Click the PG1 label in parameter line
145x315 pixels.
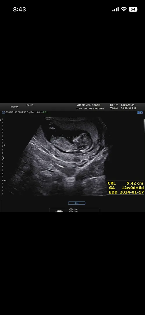(x=45, y=112)
